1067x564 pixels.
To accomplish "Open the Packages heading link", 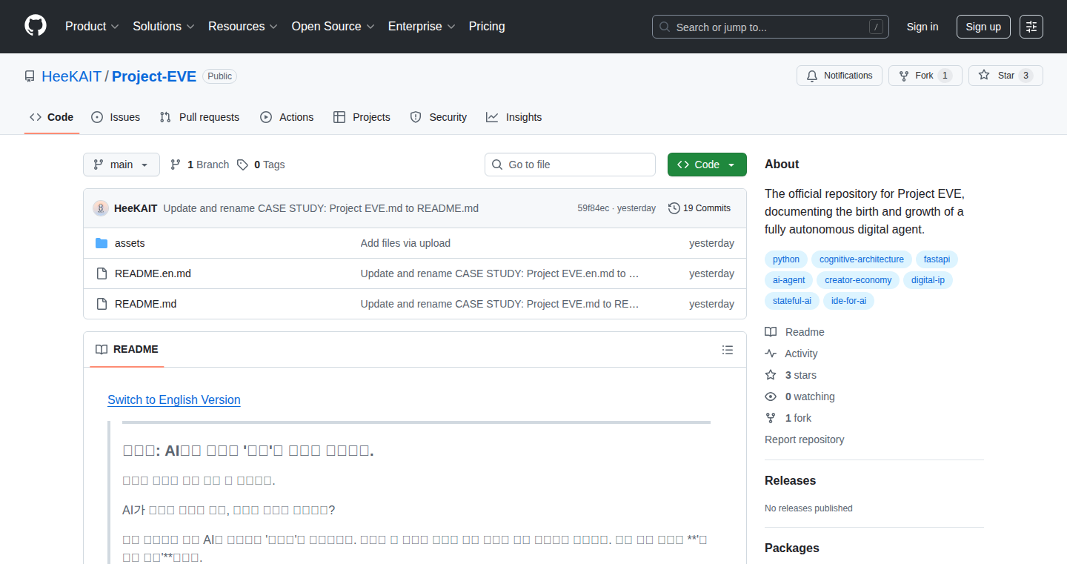I will (x=792, y=548).
